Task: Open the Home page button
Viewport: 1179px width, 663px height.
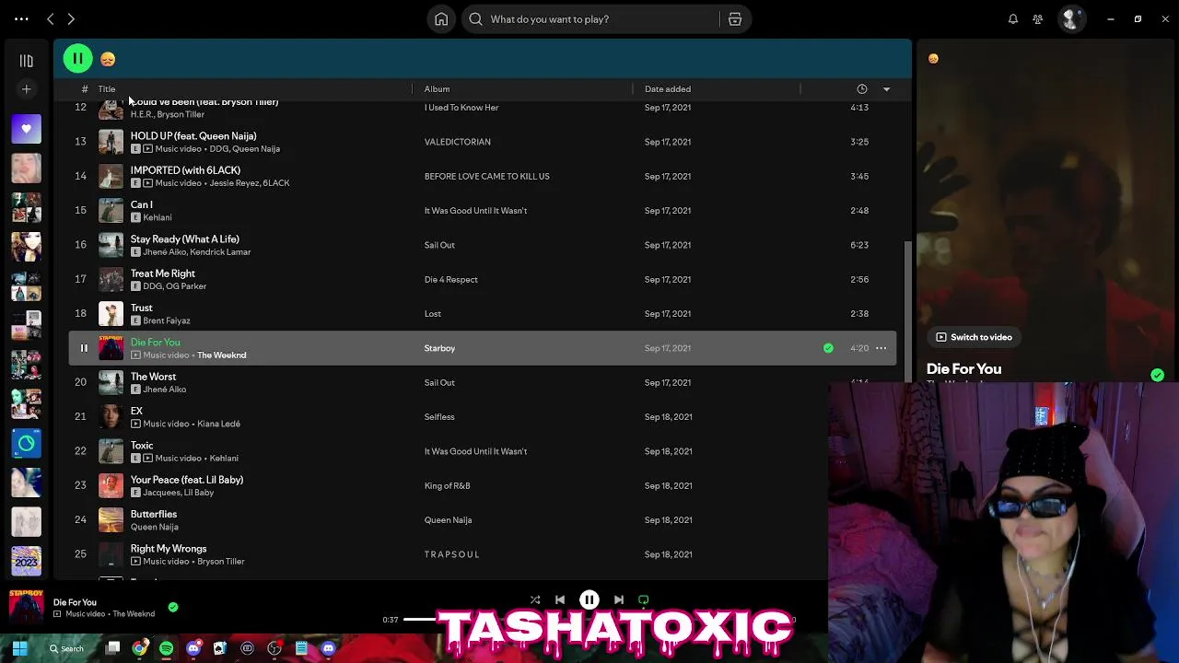Action: (x=441, y=18)
